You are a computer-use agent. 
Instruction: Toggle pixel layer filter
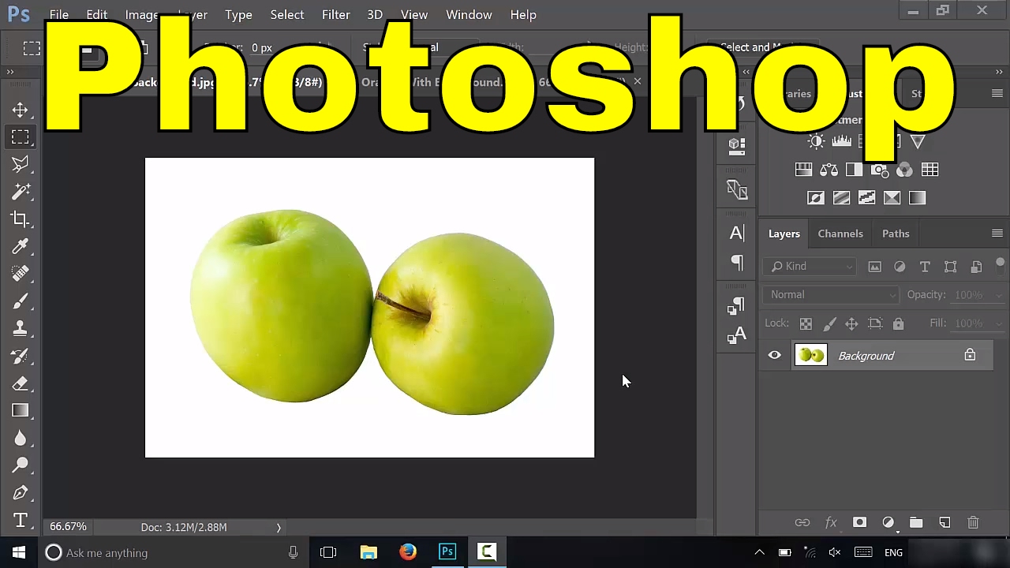pyautogui.click(x=874, y=267)
